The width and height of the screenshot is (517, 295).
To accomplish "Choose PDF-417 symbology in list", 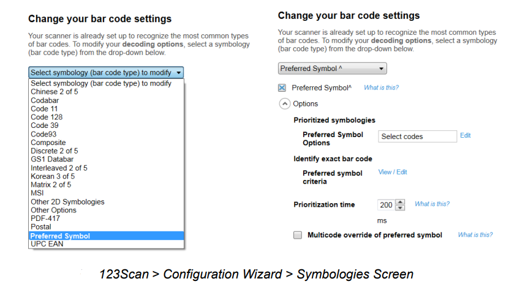I will point(44,218).
